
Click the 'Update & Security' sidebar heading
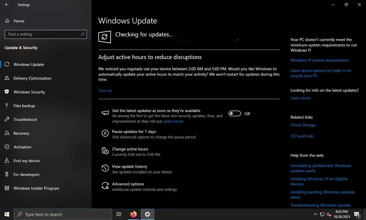21,48
